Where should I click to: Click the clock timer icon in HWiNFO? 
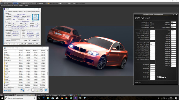[33, 90]
